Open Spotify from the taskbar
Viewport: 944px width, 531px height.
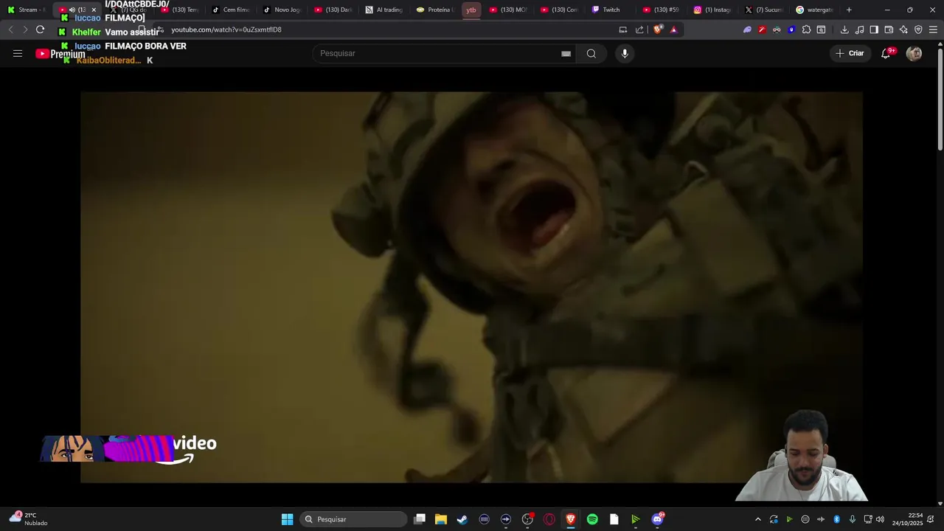tap(592, 519)
